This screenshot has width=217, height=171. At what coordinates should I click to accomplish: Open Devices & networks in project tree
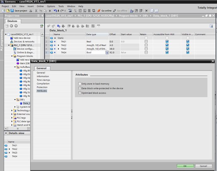coord(24,41)
